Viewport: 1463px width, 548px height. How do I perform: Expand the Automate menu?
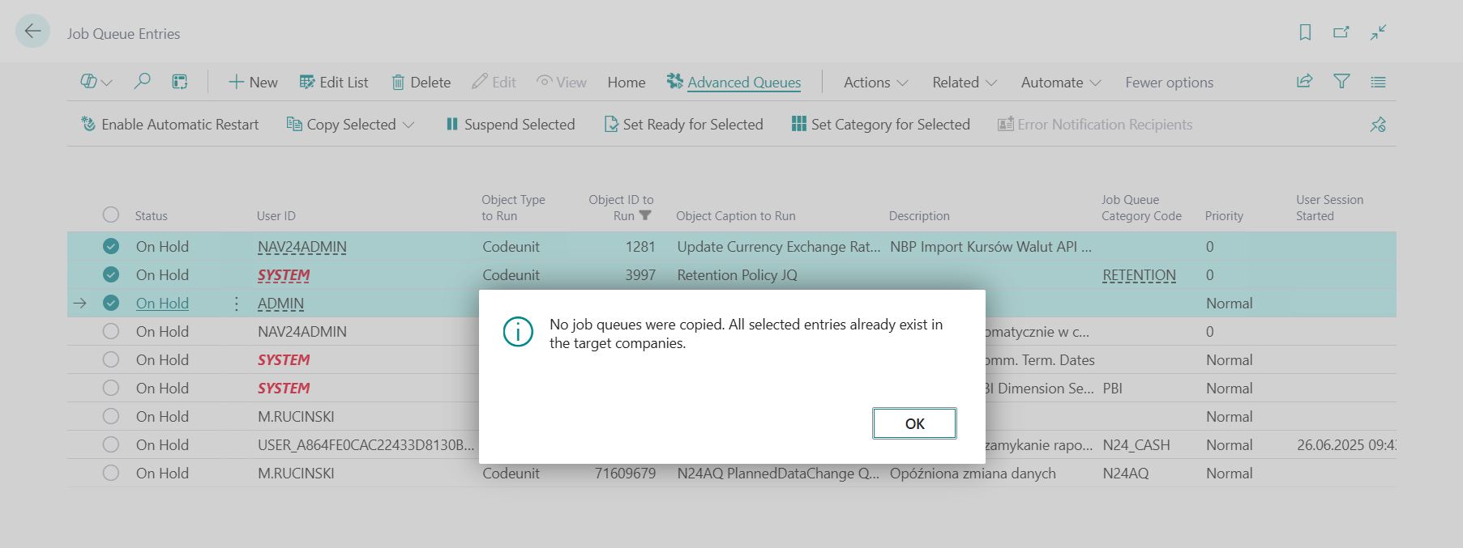click(x=1061, y=82)
